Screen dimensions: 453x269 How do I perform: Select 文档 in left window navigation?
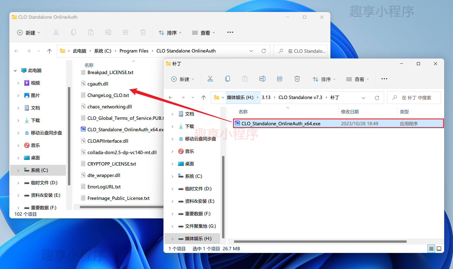coord(35,108)
